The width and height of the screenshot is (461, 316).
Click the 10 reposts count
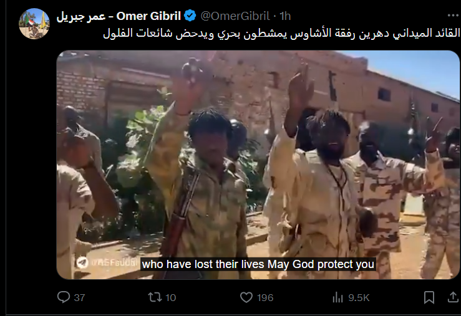170,298
